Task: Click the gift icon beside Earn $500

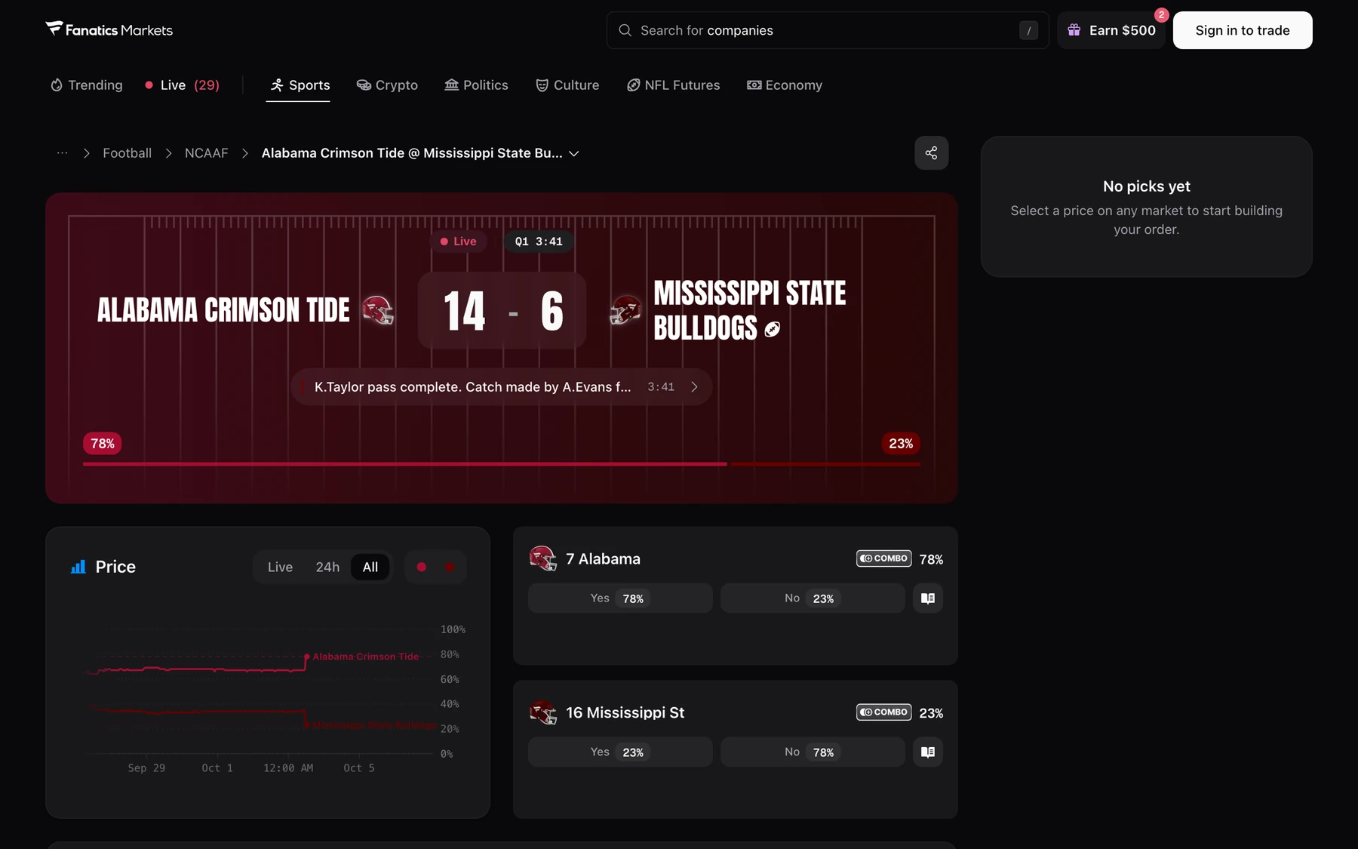Action: (1074, 30)
